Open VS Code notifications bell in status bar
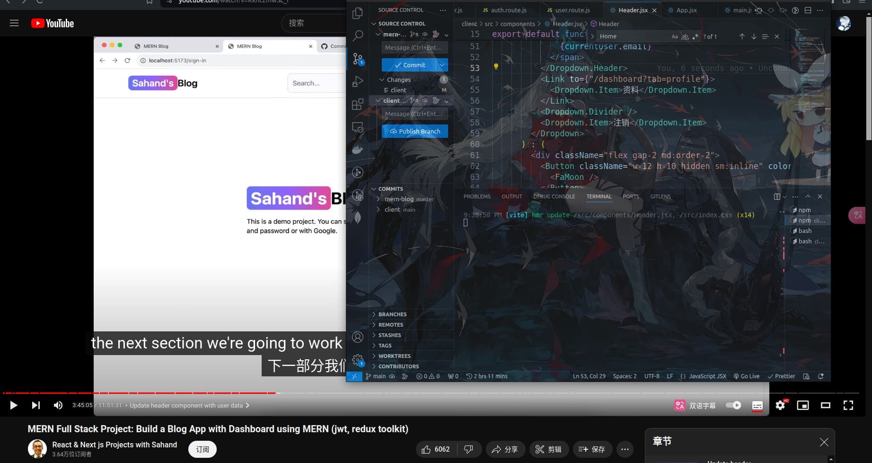The width and height of the screenshot is (872, 463). [x=821, y=376]
